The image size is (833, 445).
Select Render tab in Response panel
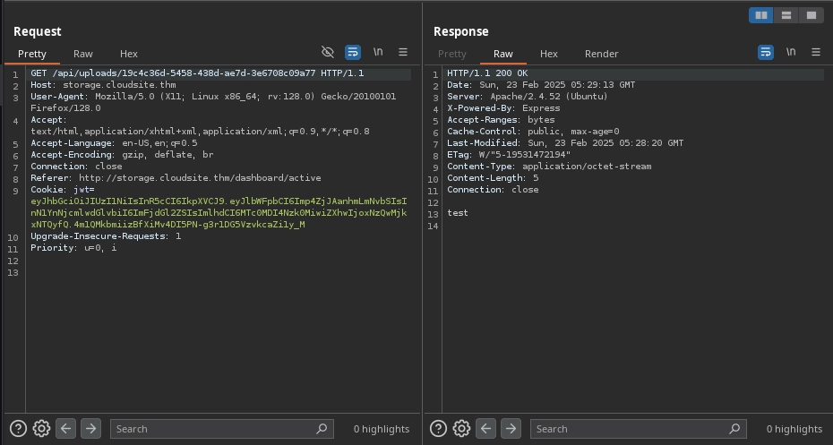[x=601, y=54]
